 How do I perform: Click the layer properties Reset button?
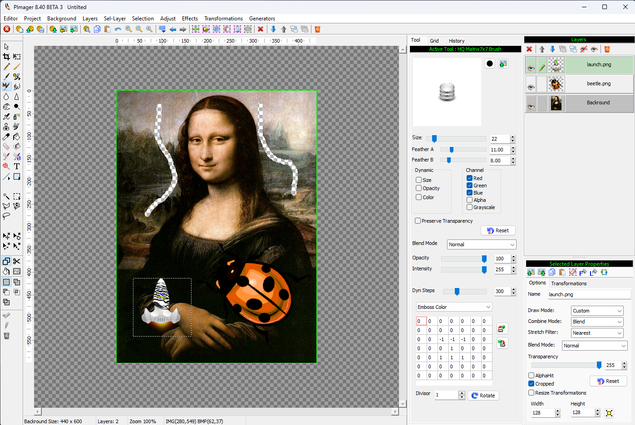pos(608,381)
